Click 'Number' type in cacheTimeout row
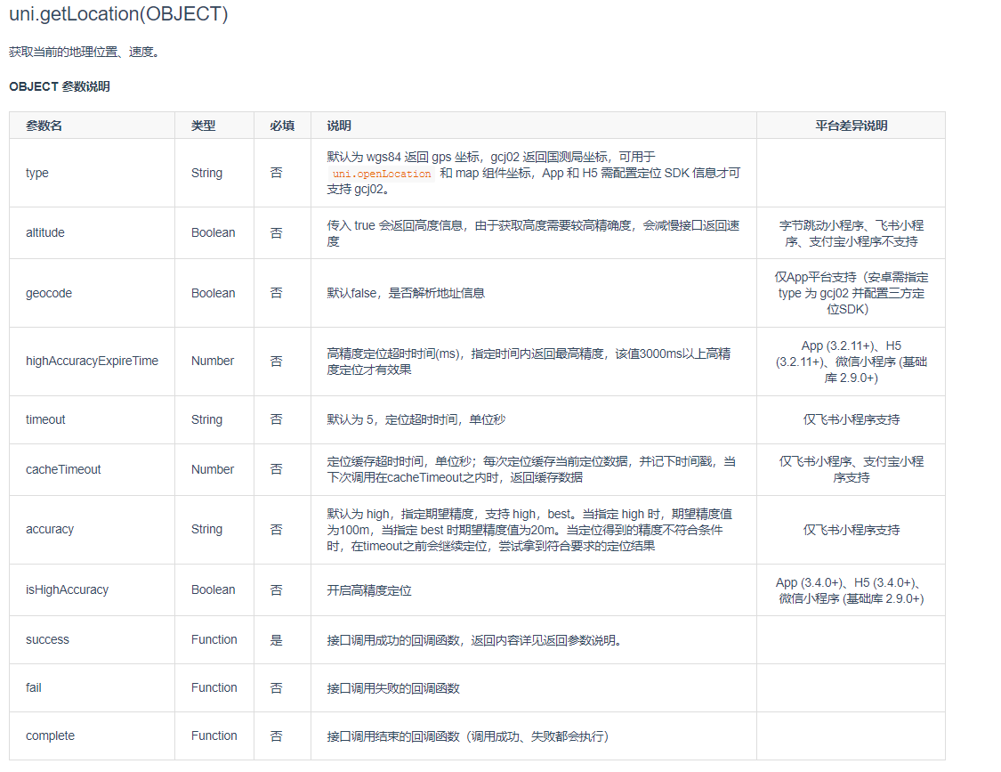 click(x=213, y=469)
